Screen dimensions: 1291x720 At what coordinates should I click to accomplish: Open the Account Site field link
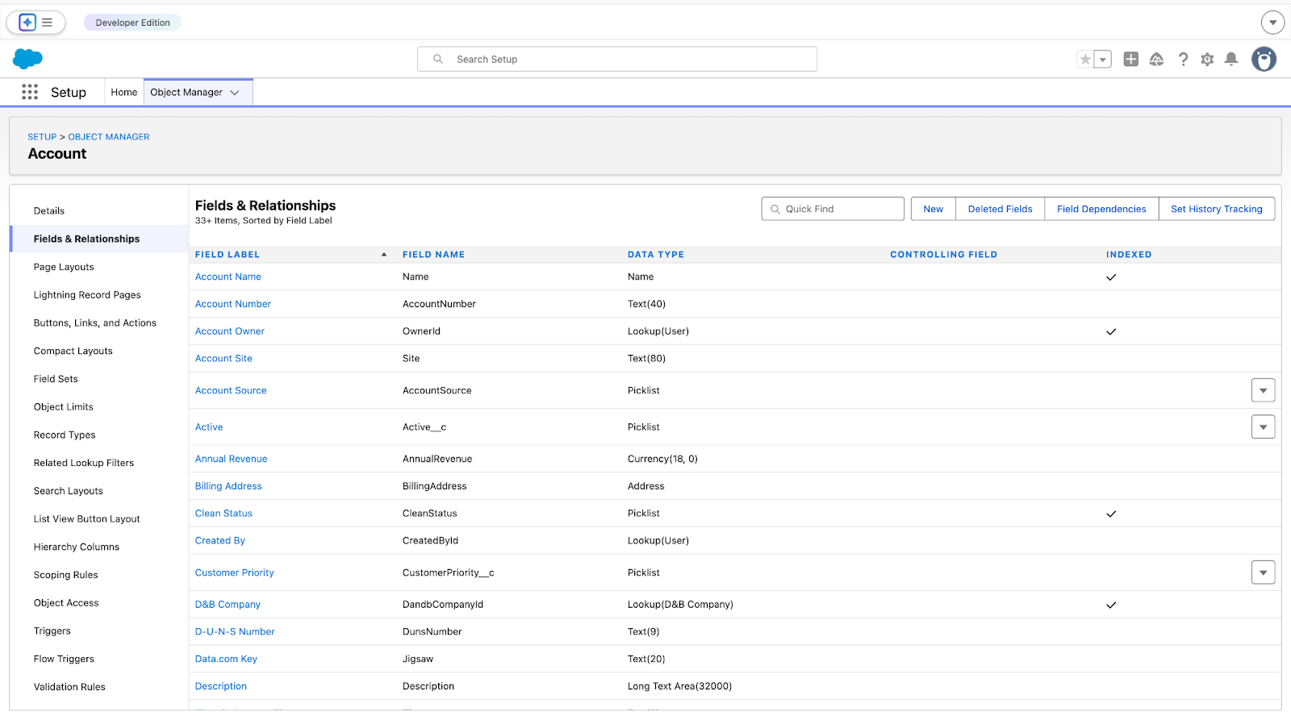click(x=224, y=359)
